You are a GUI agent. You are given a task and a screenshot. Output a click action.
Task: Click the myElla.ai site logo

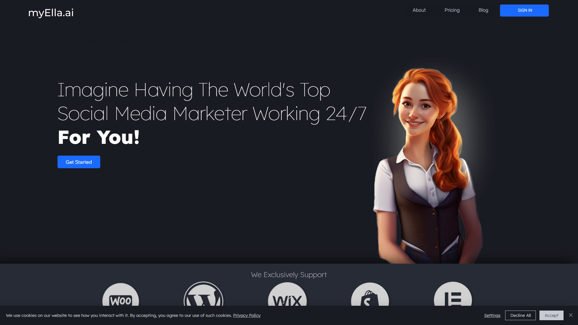pos(51,13)
